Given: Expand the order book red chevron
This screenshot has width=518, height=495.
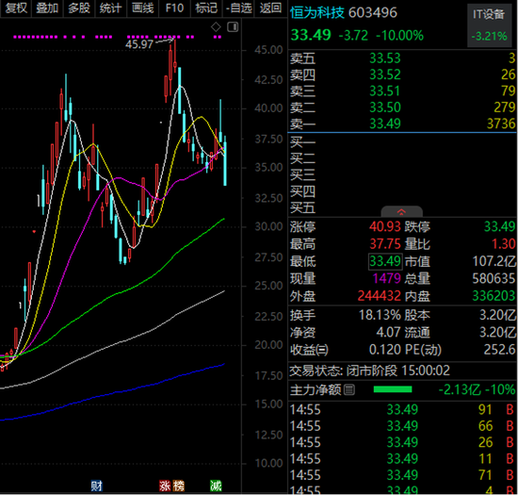Looking at the screenshot, I should 401,211.
